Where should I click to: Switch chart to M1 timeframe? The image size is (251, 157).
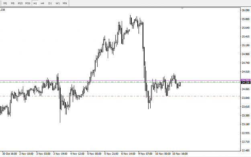[x=5, y=3]
